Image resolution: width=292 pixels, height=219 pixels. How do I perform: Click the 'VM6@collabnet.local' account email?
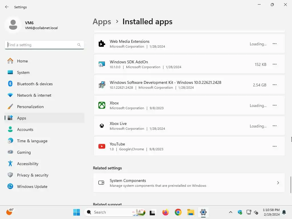coord(41,28)
